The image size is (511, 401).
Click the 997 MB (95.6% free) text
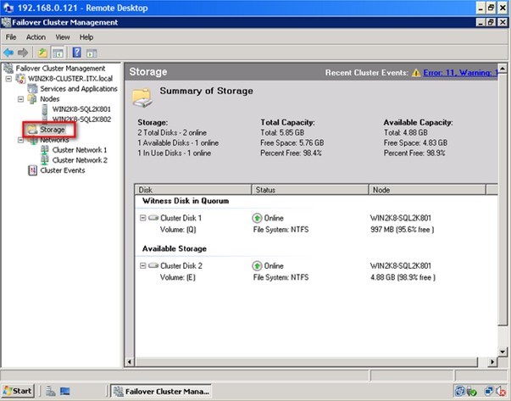tap(403, 230)
